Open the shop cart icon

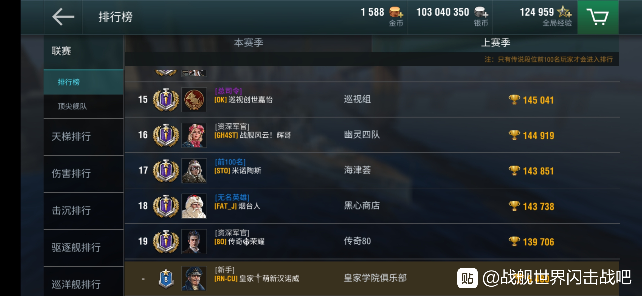[x=598, y=17]
